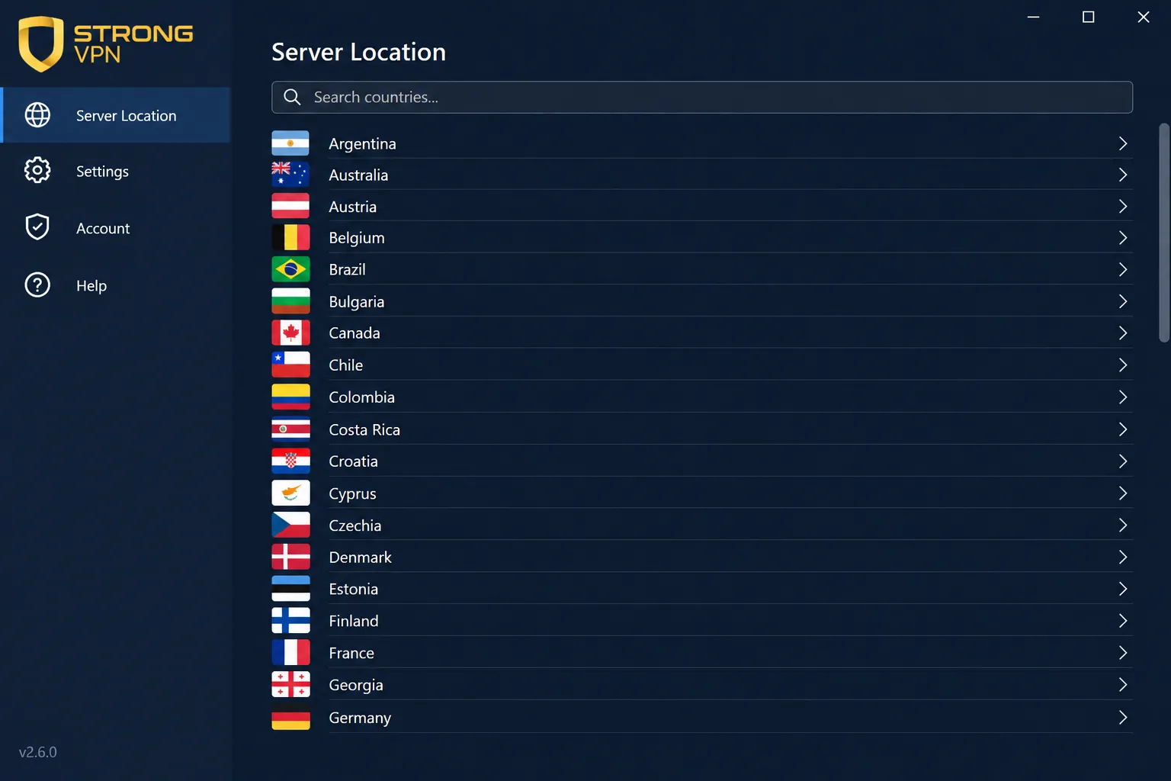Expand Cyprus server list chevron
This screenshot has width=1171, height=781.
coord(1122,493)
